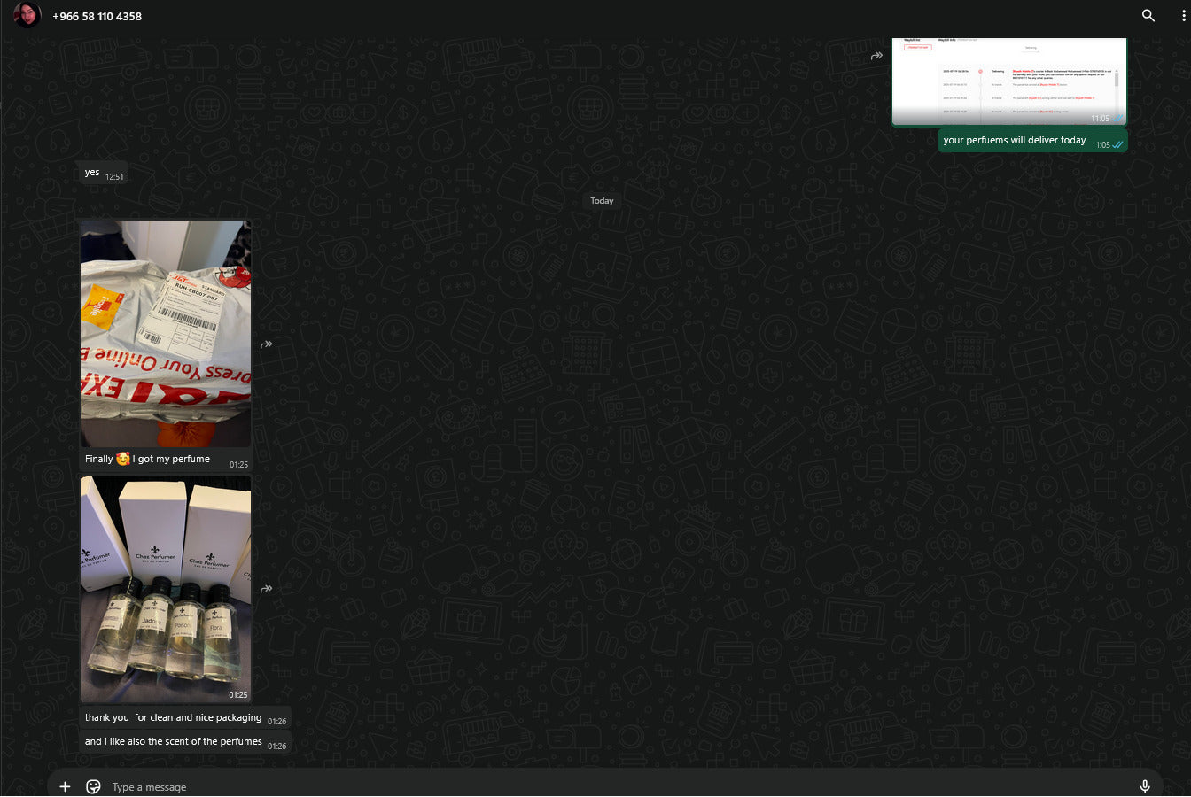Click the 'Today' date separator
The height and width of the screenshot is (797, 1191).
coord(602,201)
